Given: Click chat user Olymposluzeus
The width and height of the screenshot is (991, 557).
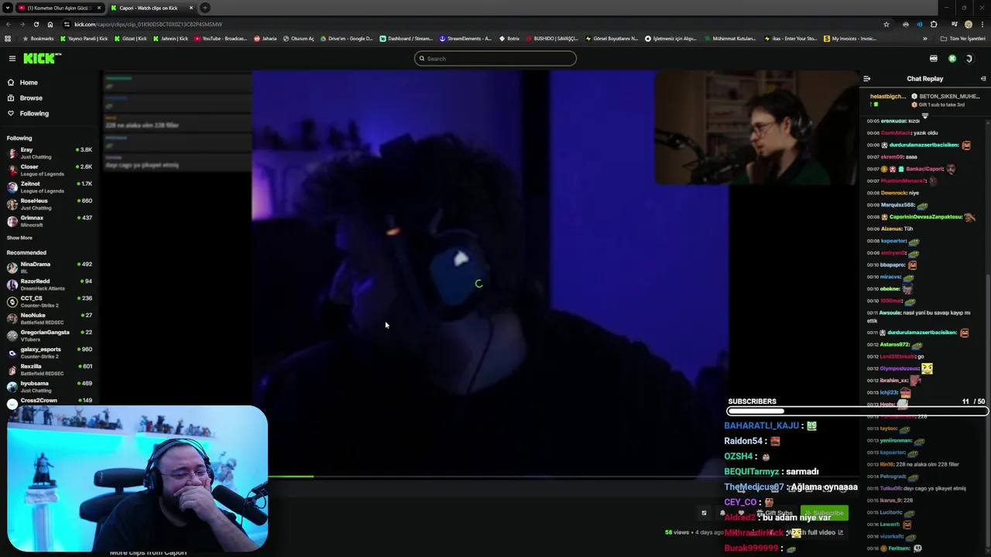Looking at the screenshot, I should [x=900, y=368].
